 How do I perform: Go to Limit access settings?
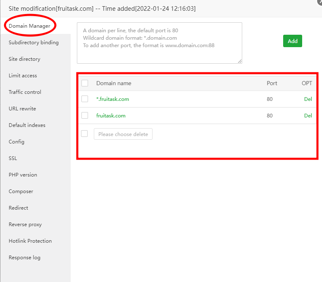(x=23, y=76)
